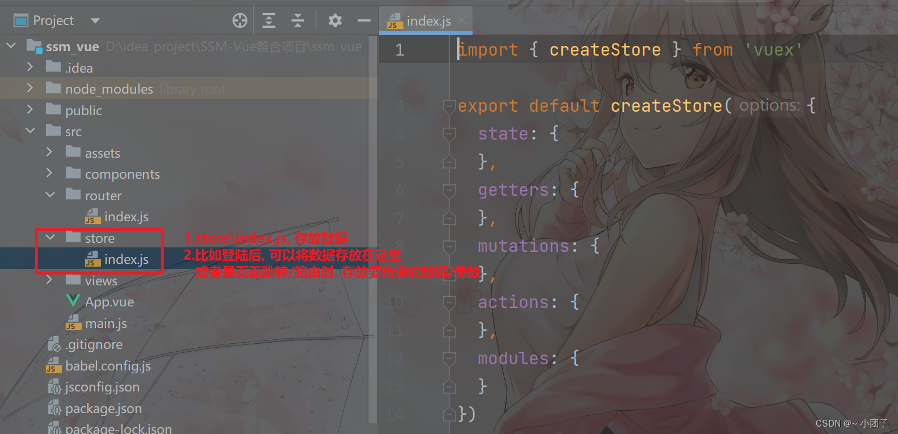
Task: Expand the .idea folder
Action: [30, 67]
